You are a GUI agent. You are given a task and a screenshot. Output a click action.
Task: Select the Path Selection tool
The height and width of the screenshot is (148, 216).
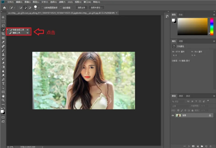[3, 88]
